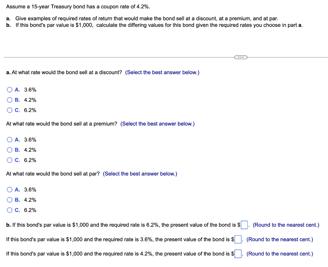
Task: Pick 6.2% for the premium question
Action: pos(10,160)
